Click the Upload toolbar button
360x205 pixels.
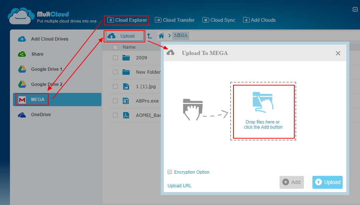[124, 36]
